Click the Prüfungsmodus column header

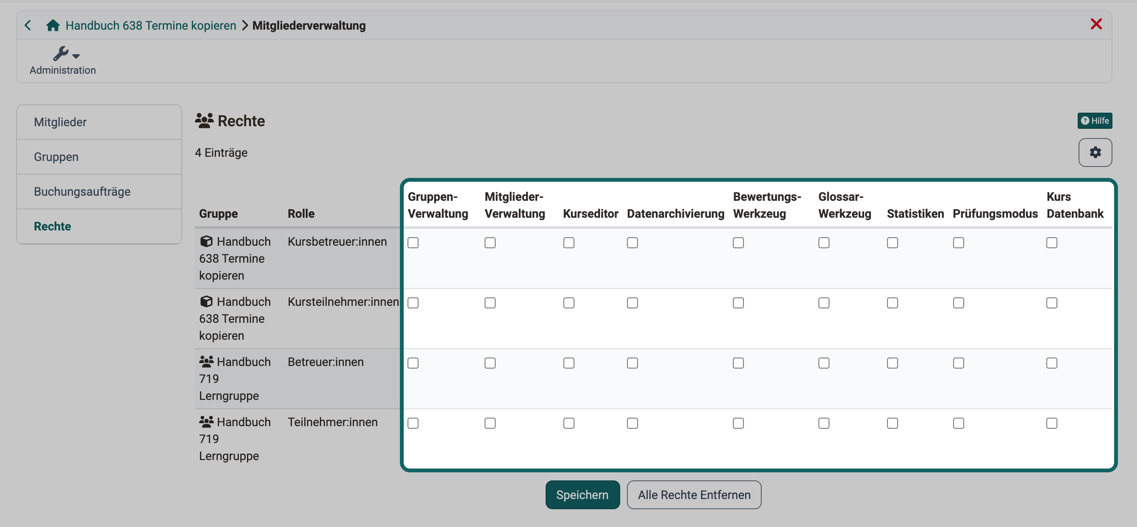995,214
